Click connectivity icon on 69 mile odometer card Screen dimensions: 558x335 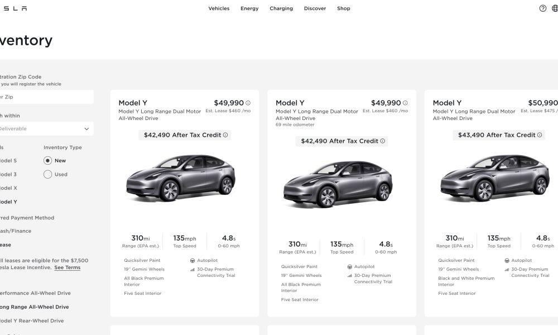(x=349, y=276)
